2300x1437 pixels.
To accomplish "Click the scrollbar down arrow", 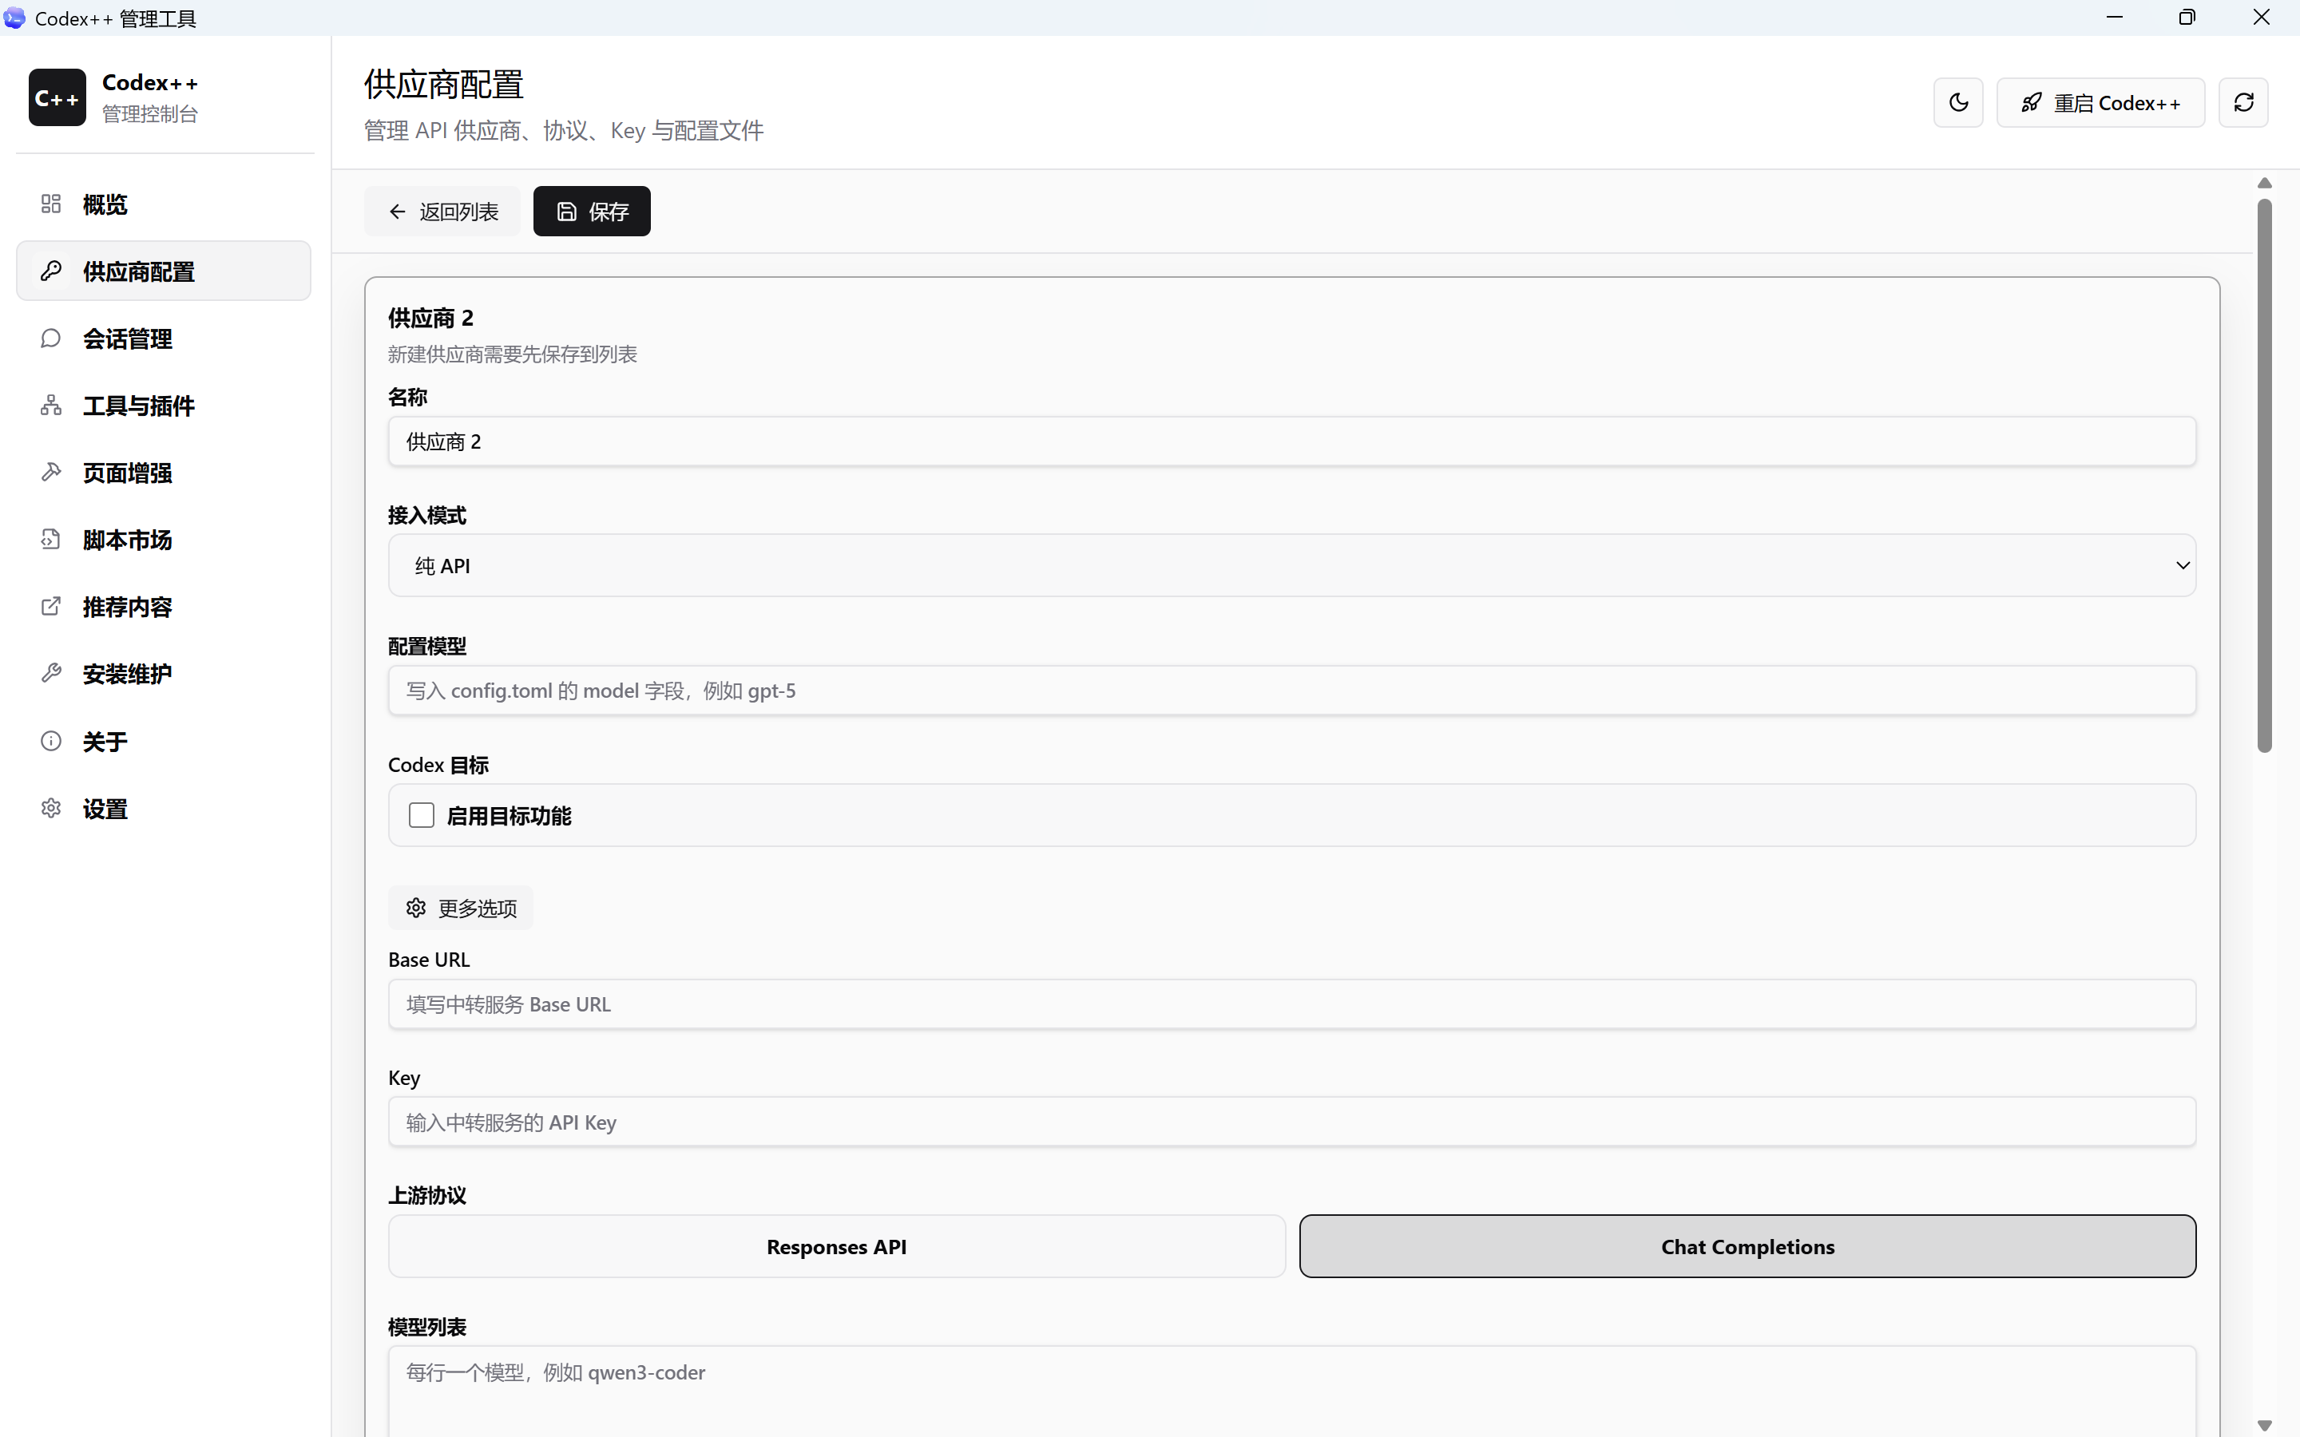I will coord(2265,1425).
